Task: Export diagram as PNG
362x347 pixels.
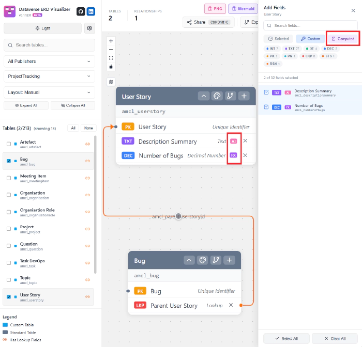Action: (x=215, y=9)
